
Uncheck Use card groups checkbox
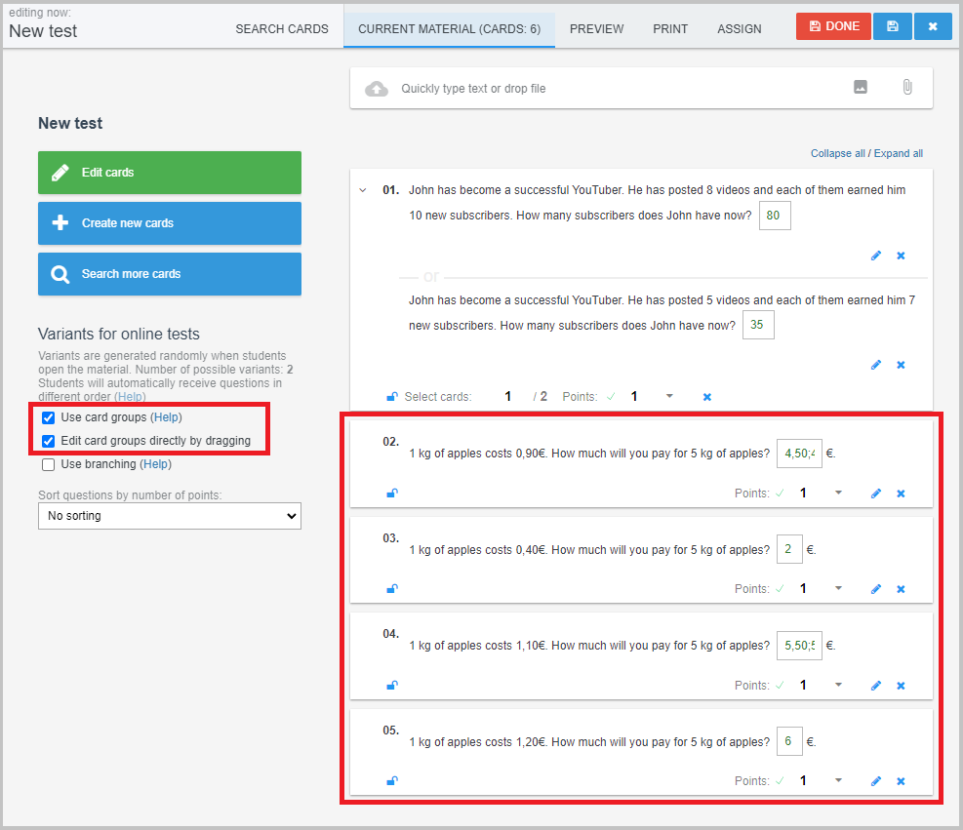pos(49,417)
